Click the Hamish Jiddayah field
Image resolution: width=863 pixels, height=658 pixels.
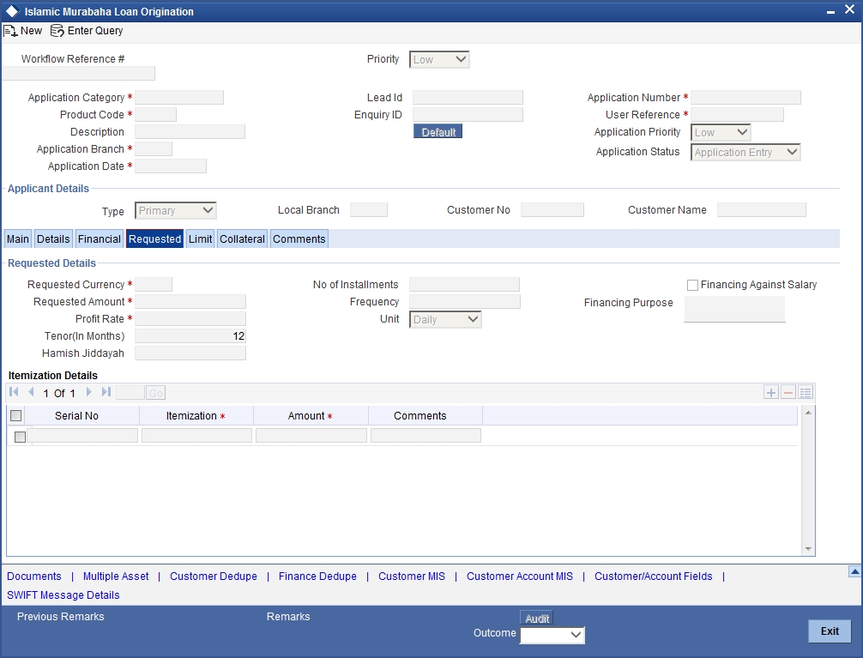190,353
